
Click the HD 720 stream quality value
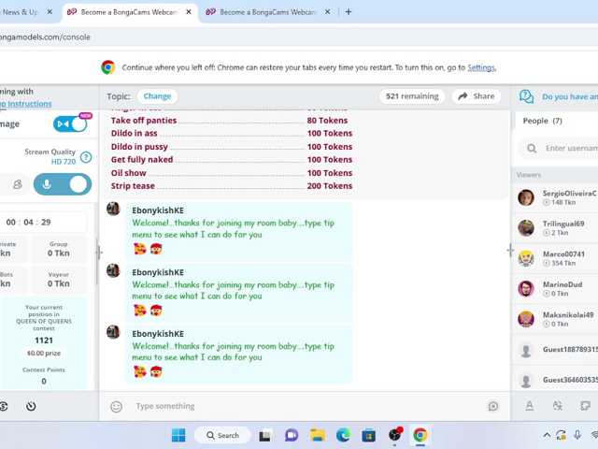(x=64, y=162)
